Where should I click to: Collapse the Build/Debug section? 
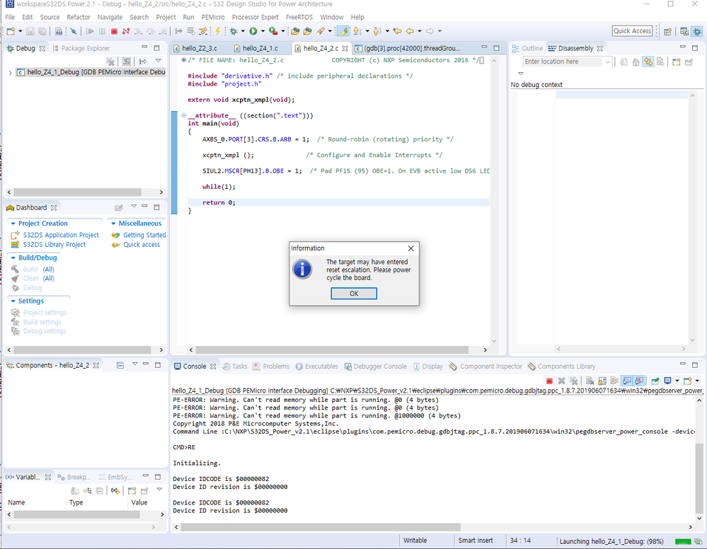13,258
